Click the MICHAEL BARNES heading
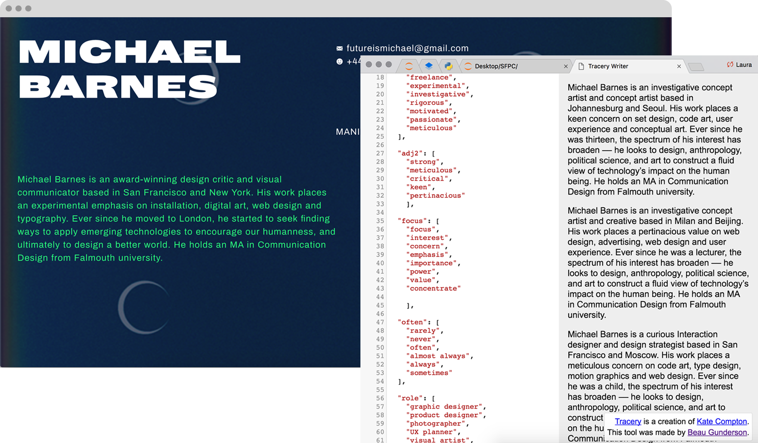The width and height of the screenshot is (758, 443). coord(129,69)
